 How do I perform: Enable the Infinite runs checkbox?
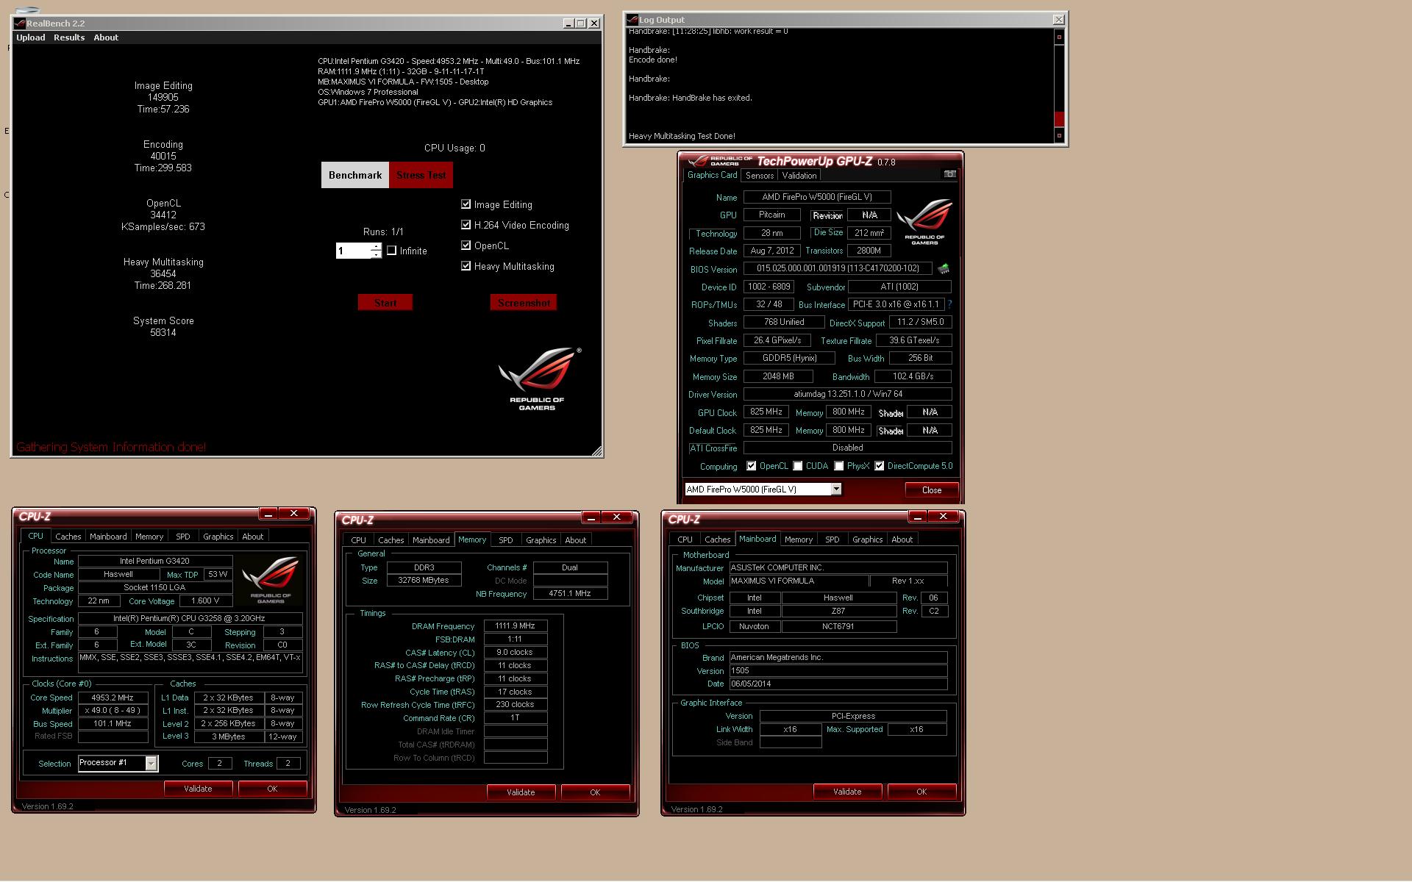pyautogui.click(x=392, y=251)
